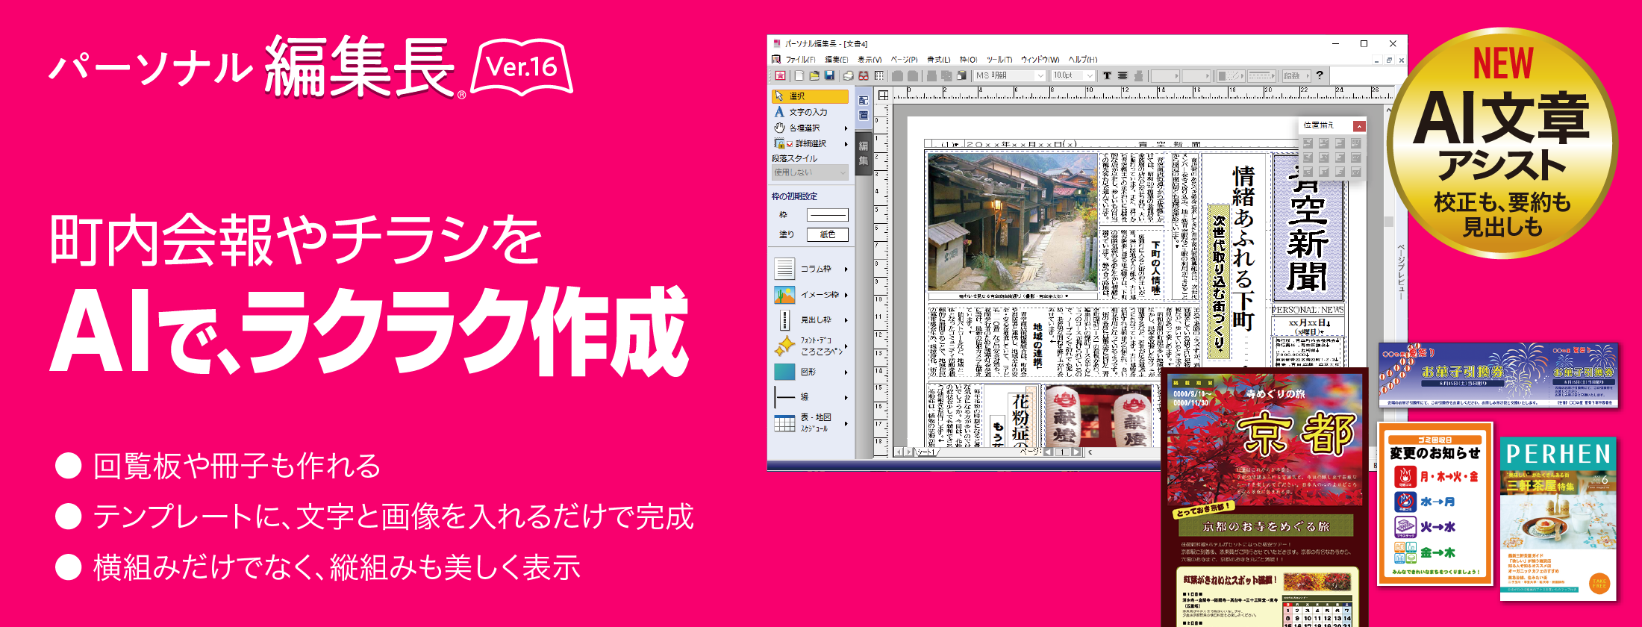The width and height of the screenshot is (1642, 627).
Task: Select the 選択 arrow tool
Action: [810, 96]
